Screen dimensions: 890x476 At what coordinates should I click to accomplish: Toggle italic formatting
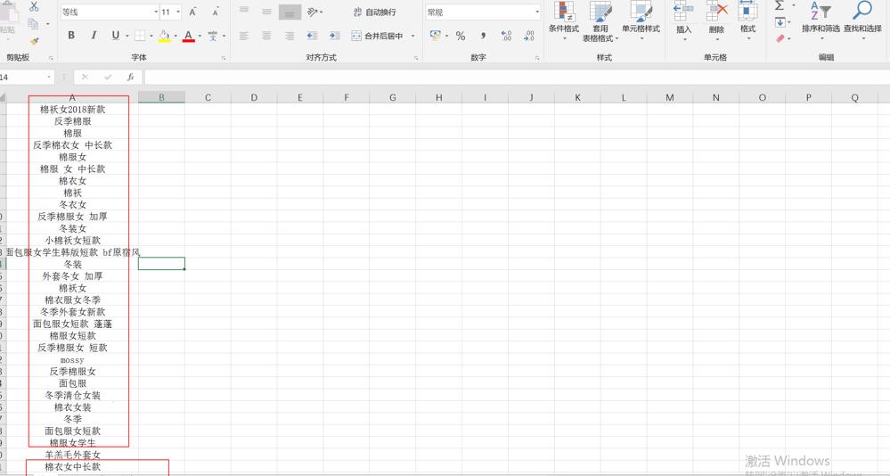click(x=94, y=36)
